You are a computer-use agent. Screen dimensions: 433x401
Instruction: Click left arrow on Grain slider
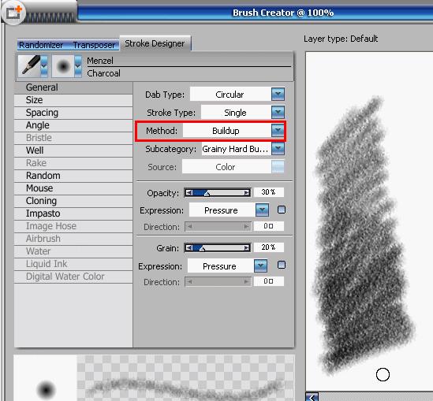point(189,248)
